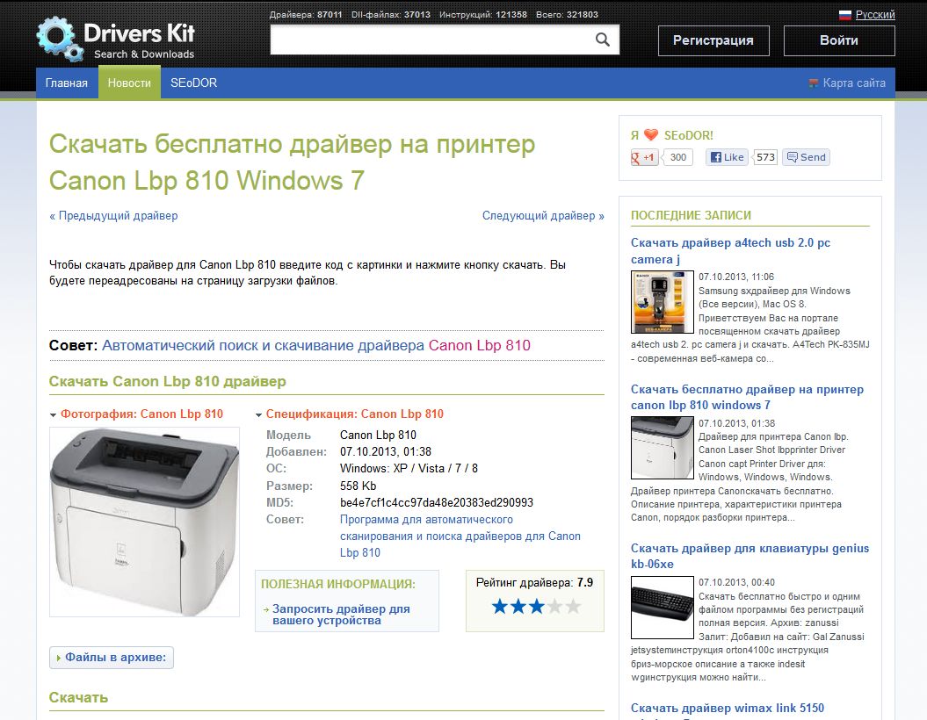Open sidebar post about canon lbp 810 windows 7
This screenshot has height=720, width=927.
[x=747, y=398]
